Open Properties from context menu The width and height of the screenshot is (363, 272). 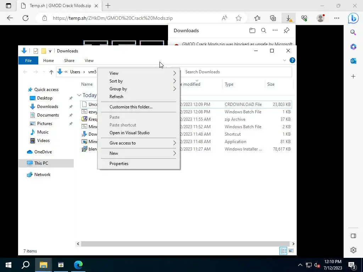click(x=139, y=164)
